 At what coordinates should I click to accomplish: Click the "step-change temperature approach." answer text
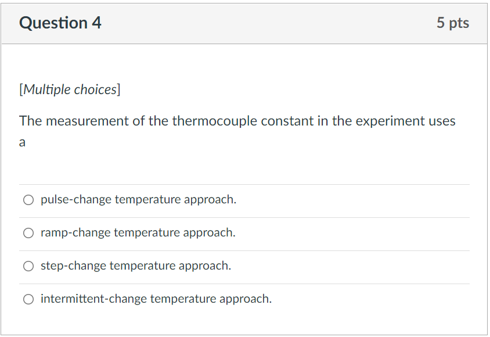(135, 266)
